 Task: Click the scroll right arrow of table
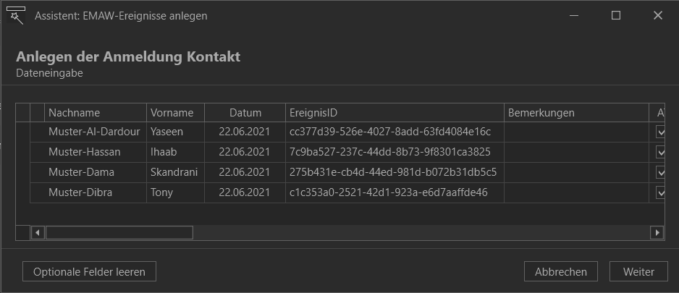point(657,233)
